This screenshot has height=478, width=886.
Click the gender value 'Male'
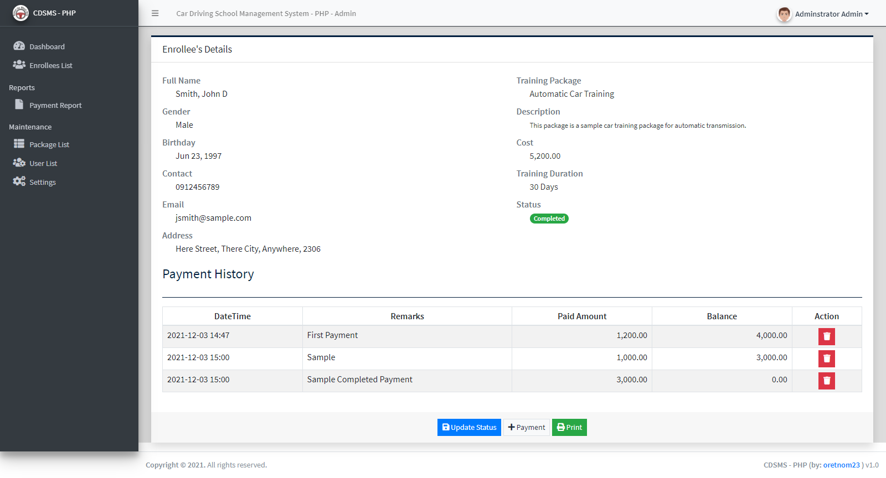(184, 125)
